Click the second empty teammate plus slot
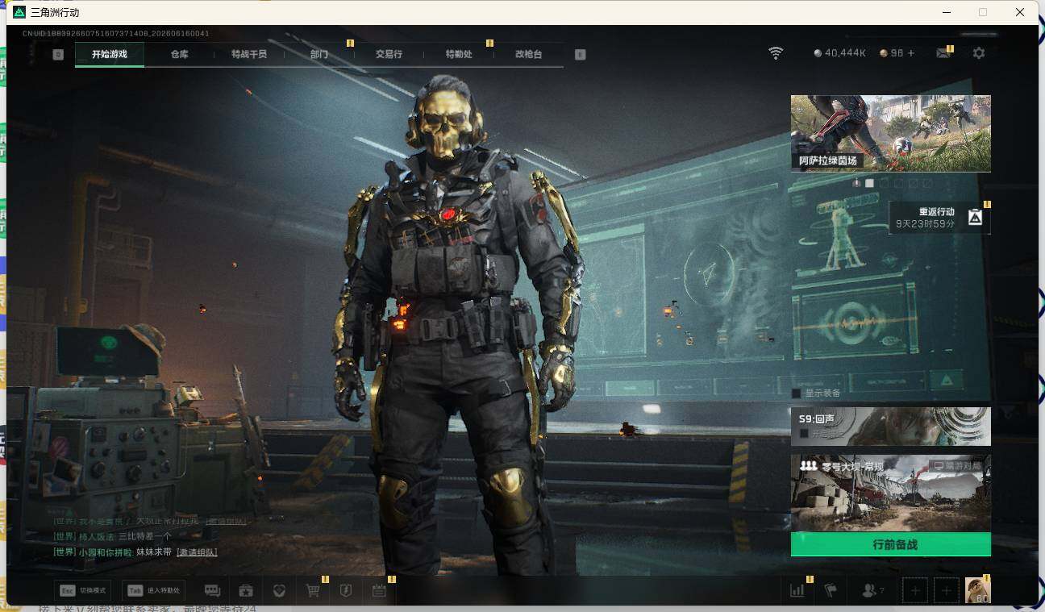The width and height of the screenshot is (1045, 612). (x=947, y=591)
